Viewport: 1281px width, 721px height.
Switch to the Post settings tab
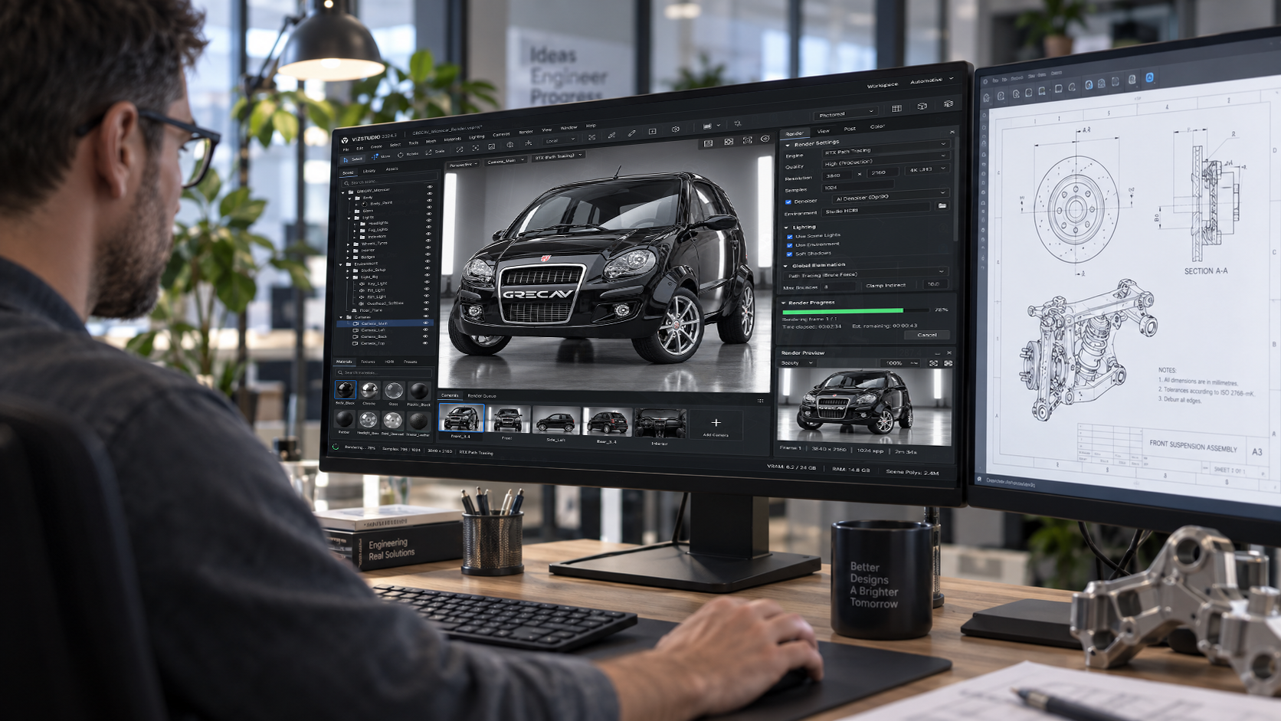point(850,129)
